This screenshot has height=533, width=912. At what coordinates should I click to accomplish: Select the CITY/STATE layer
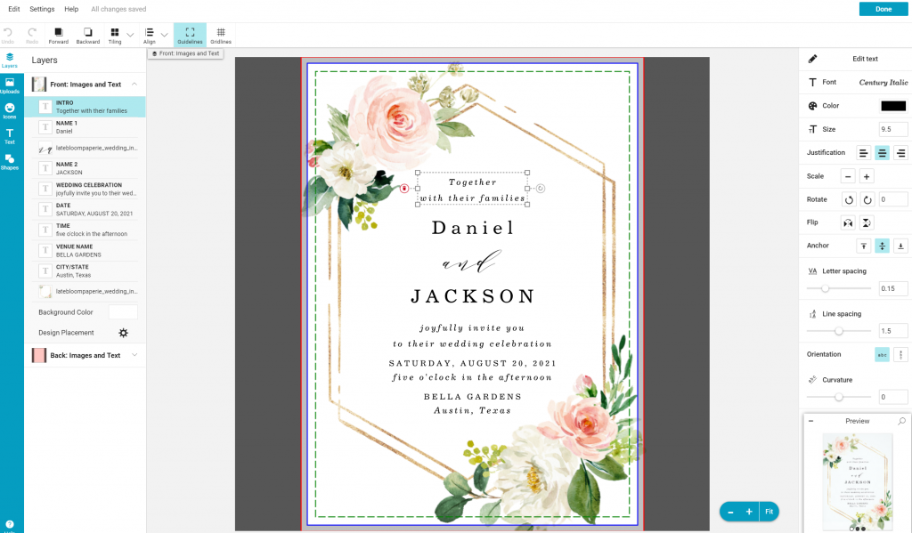(85, 271)
